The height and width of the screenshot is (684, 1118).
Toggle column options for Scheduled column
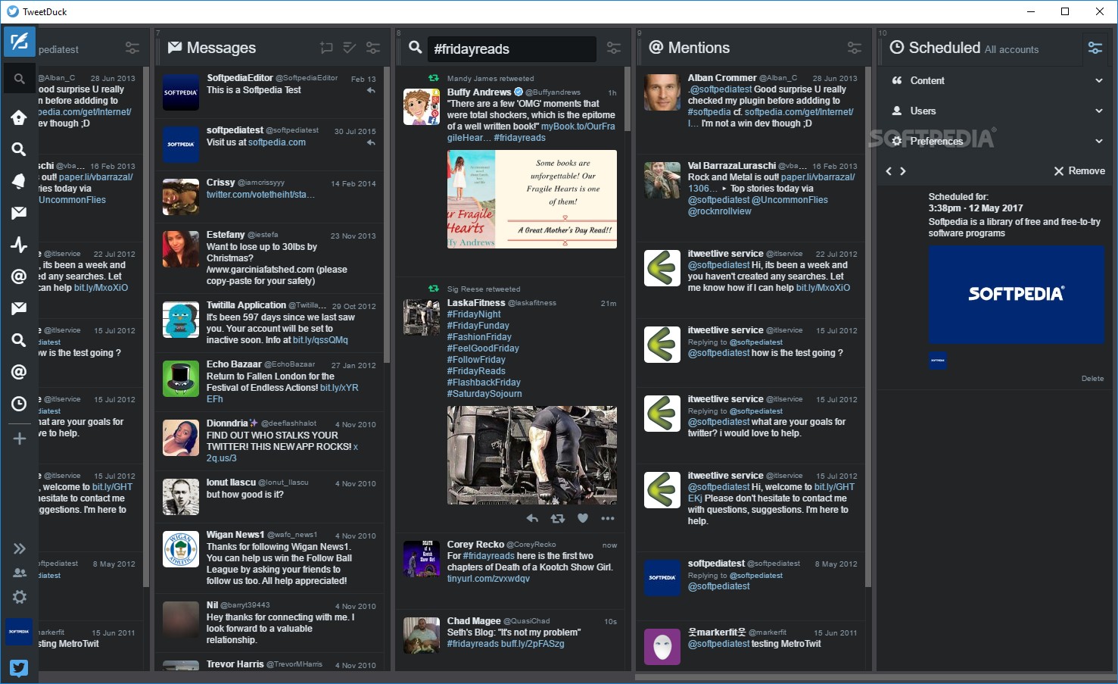click(1095, 48)
